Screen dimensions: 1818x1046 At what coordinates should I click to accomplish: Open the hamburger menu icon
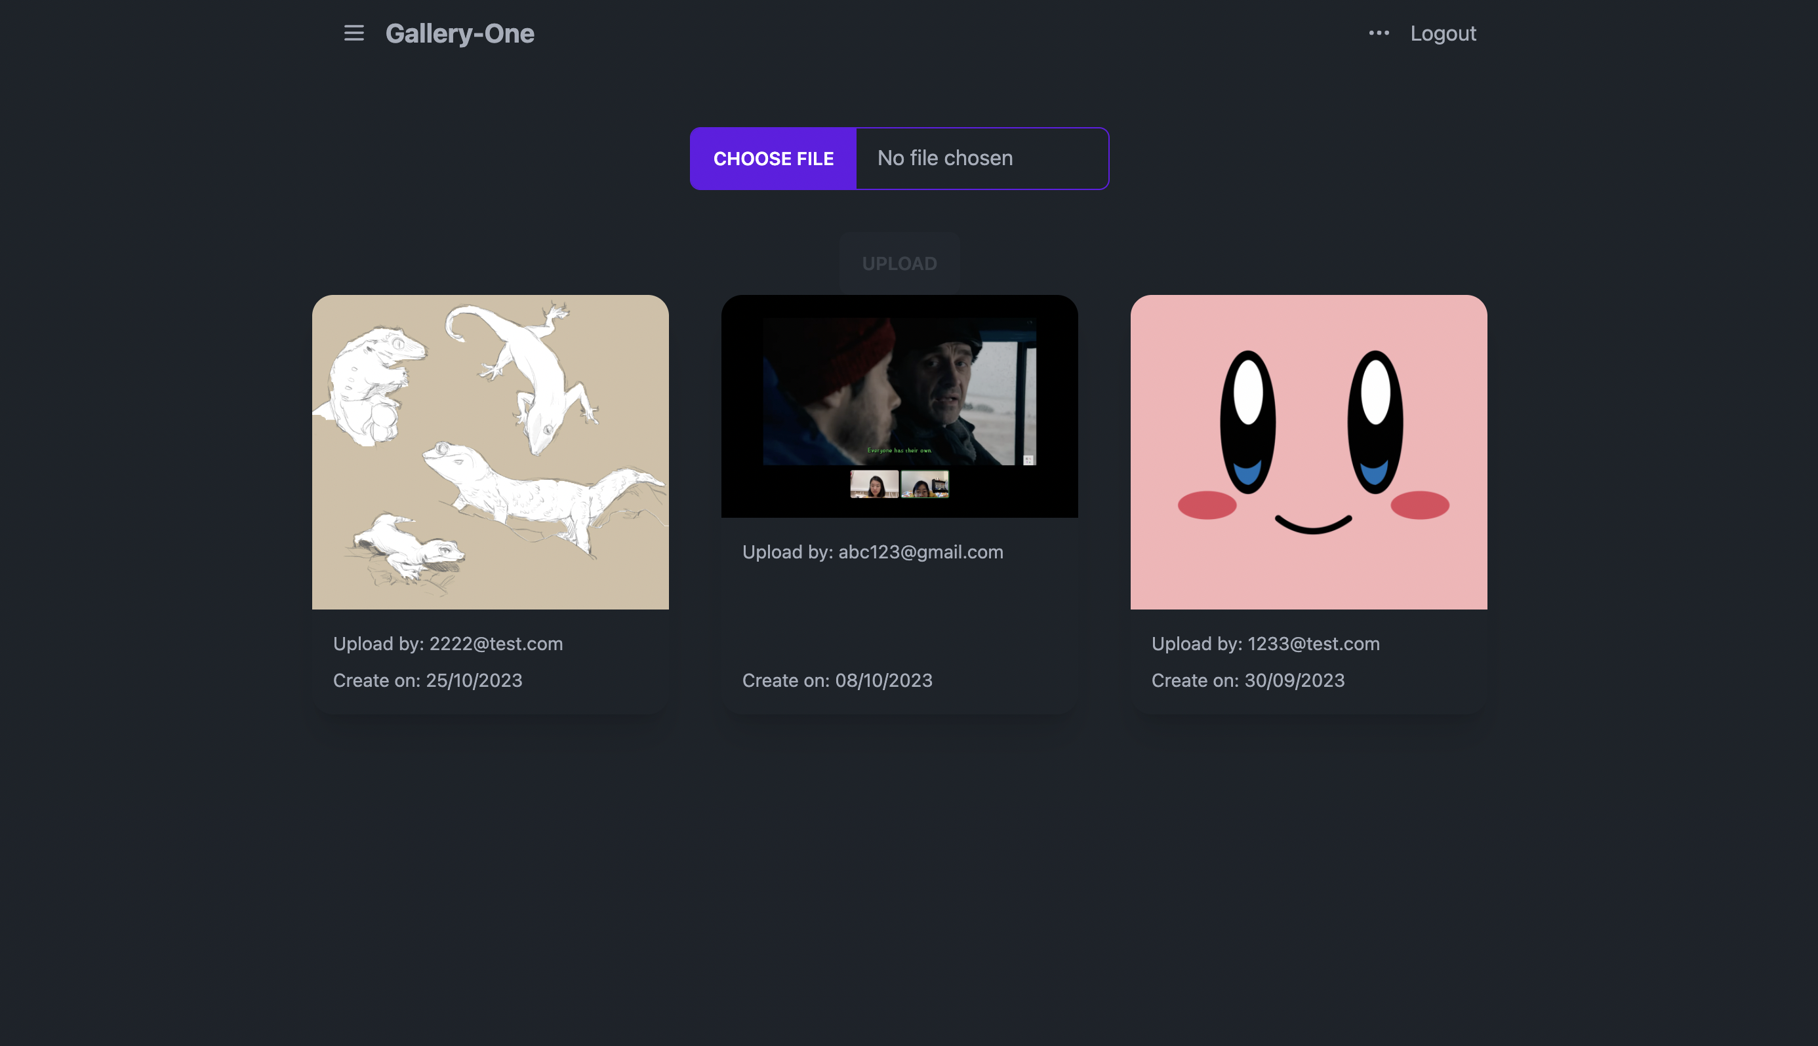coord(353,33)
